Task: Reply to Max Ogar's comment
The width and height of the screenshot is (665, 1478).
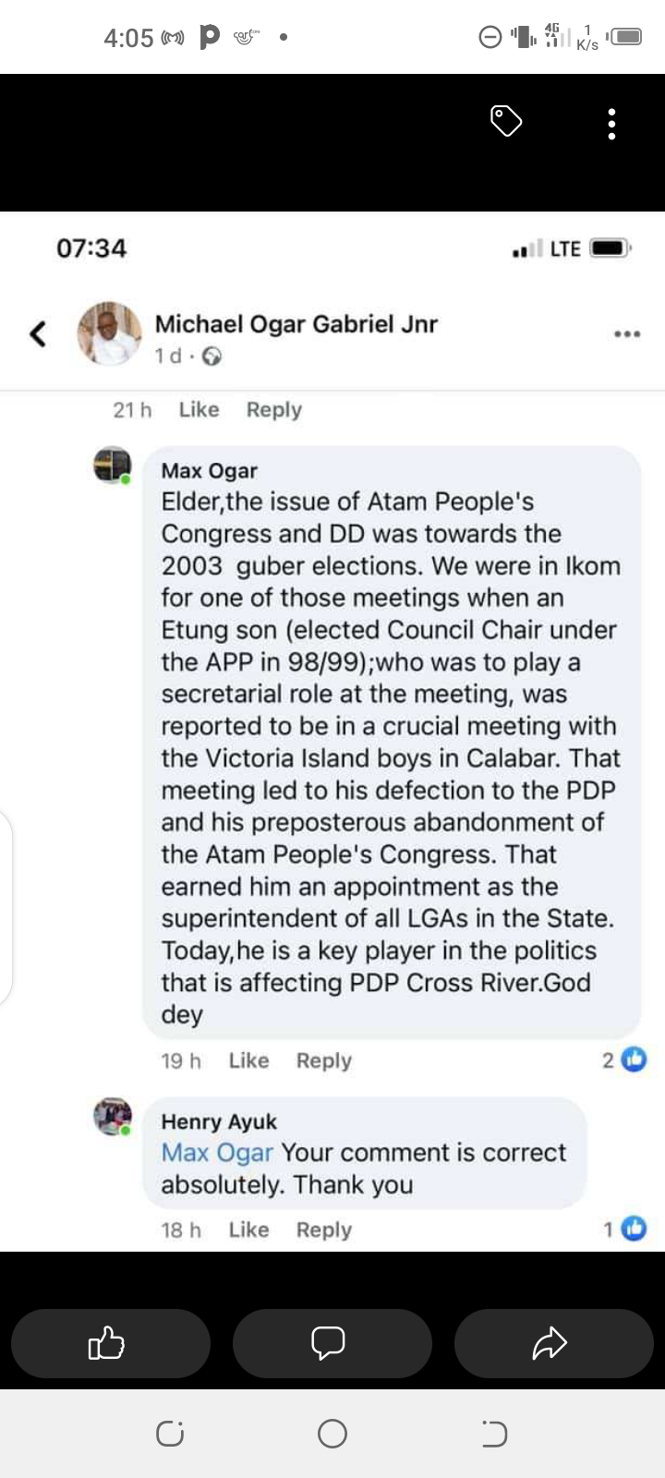Action: [323, 1060]
